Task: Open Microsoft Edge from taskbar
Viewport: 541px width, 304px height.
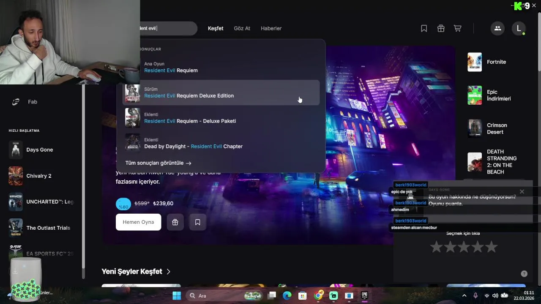Action: point(287,296)
